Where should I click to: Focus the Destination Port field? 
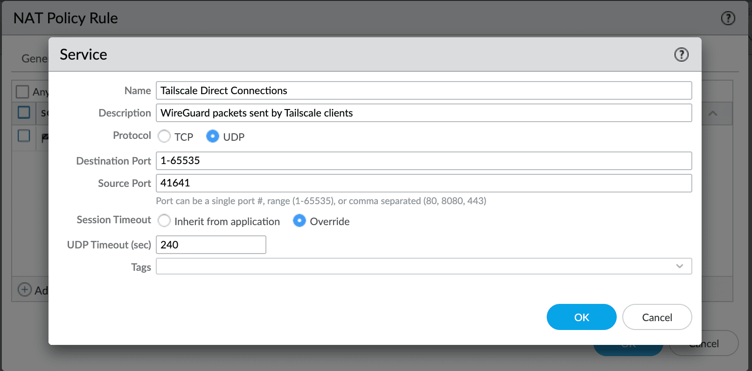[424, 161]
